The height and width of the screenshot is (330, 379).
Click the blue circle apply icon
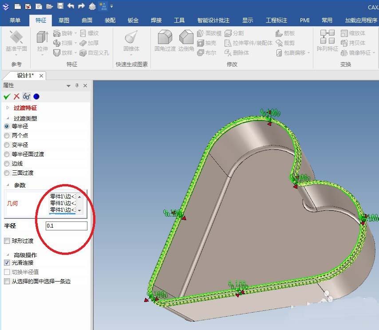point(36,97)
